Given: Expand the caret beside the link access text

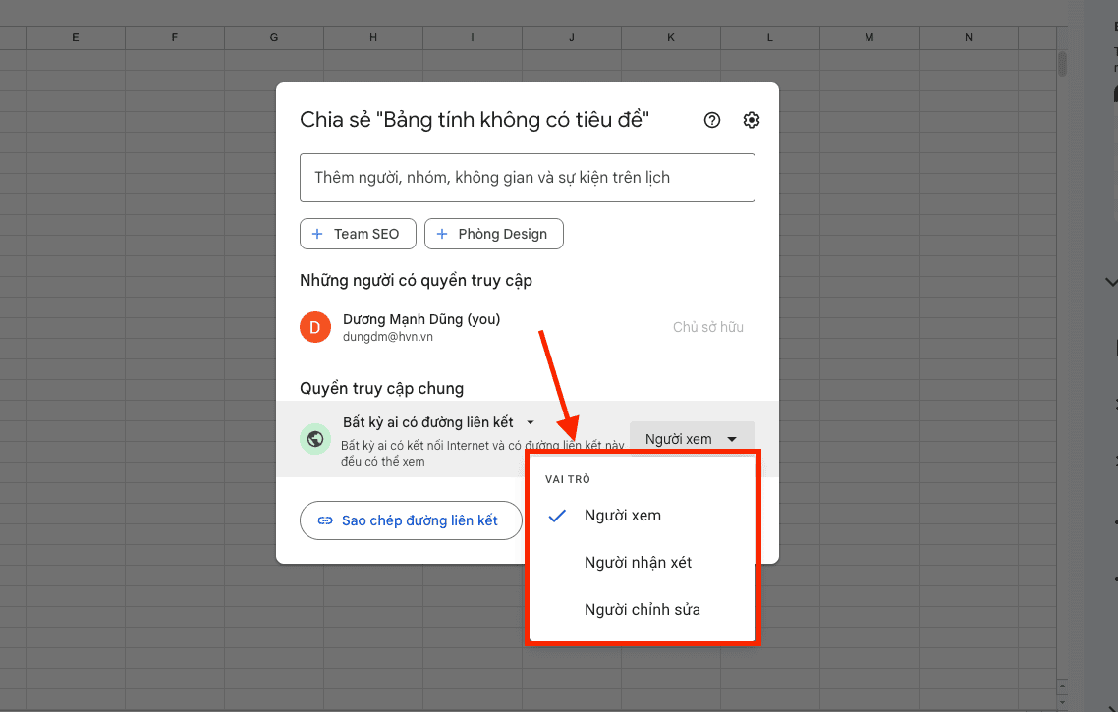Looking at the screenshot, I should coord(530,422).
